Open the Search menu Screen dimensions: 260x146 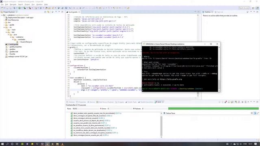20,4
